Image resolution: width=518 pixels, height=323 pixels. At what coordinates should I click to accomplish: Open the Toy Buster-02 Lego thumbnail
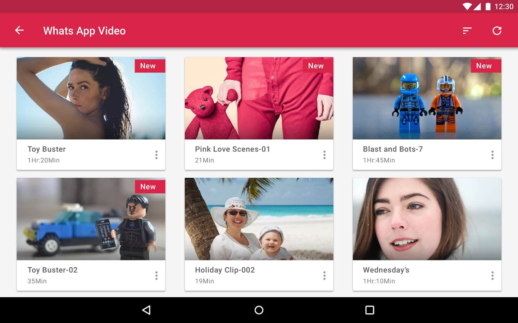tap(91, 219)
